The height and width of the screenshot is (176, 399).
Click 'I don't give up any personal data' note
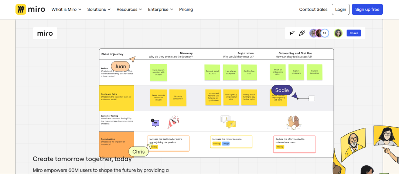[x=231, y=97]
